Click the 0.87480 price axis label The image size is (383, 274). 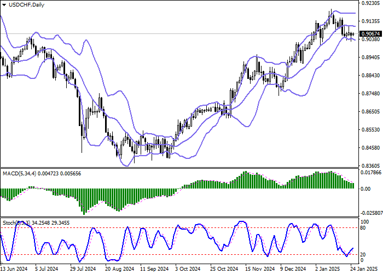point(369,93)
